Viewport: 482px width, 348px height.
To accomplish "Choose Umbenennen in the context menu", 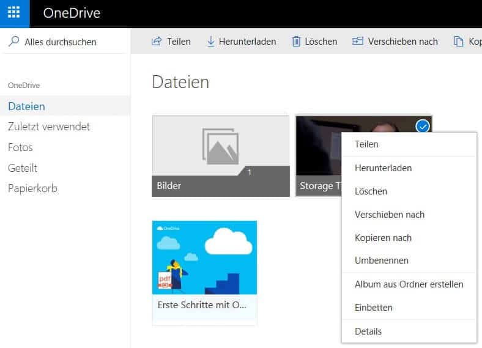I will 409,261.
